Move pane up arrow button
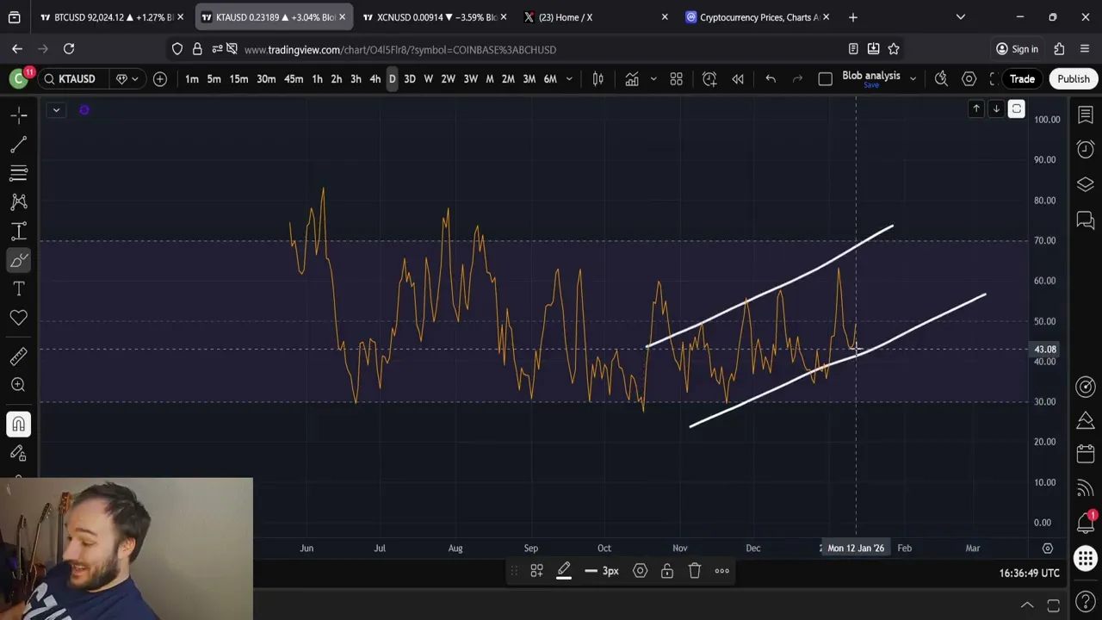The width and height of the screenshot is (1102, 620). [976, 108]
